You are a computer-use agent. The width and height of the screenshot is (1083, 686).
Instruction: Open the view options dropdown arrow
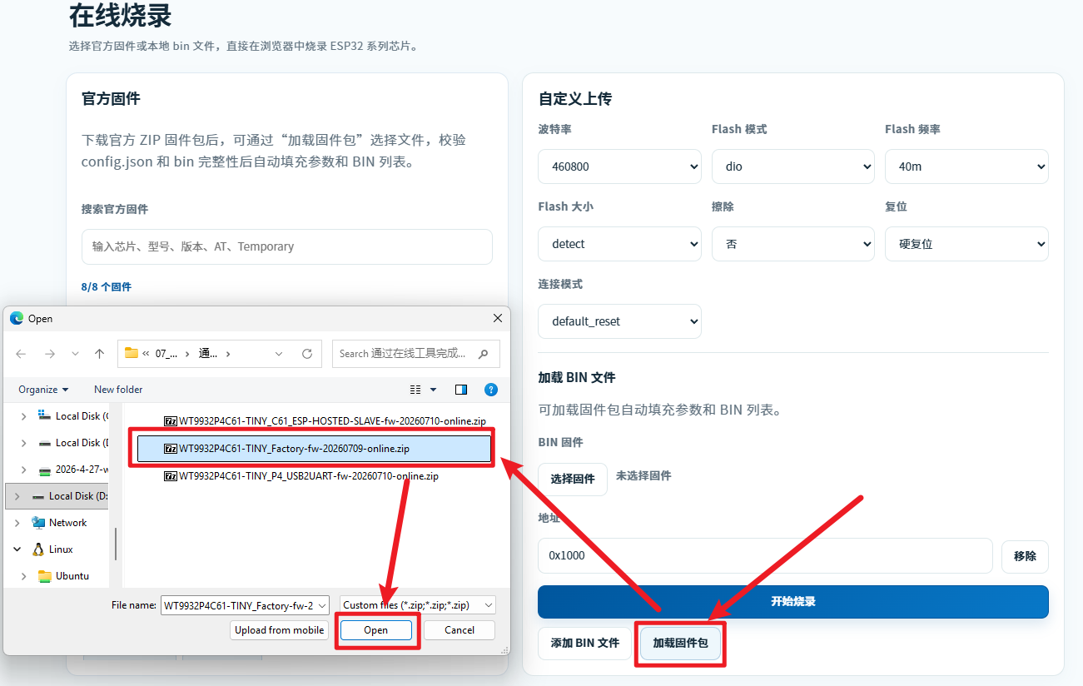(433, 390)
